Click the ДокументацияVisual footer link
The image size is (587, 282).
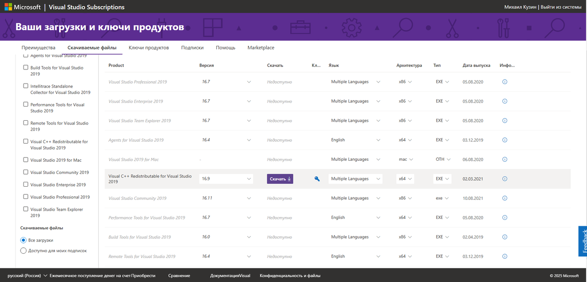coord(230,276)
